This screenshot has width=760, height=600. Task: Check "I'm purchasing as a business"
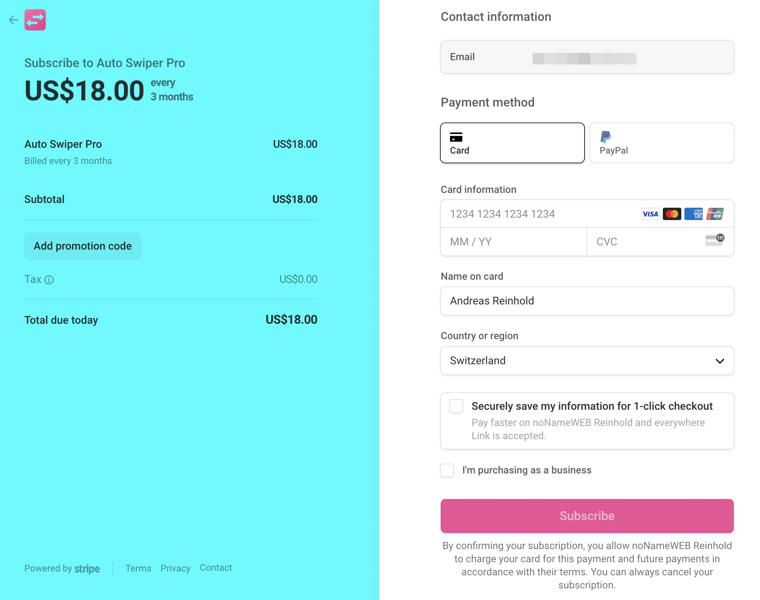[447, 470]
